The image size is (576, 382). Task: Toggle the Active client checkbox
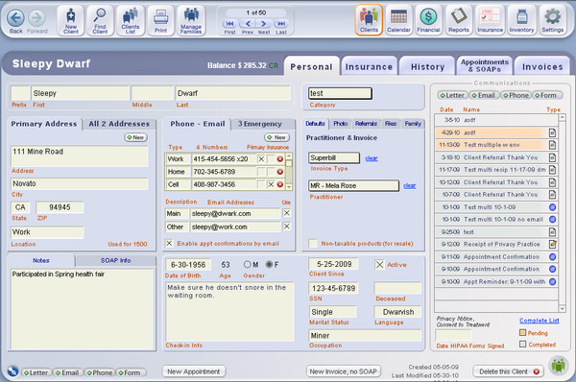click(x=380, y=265)
